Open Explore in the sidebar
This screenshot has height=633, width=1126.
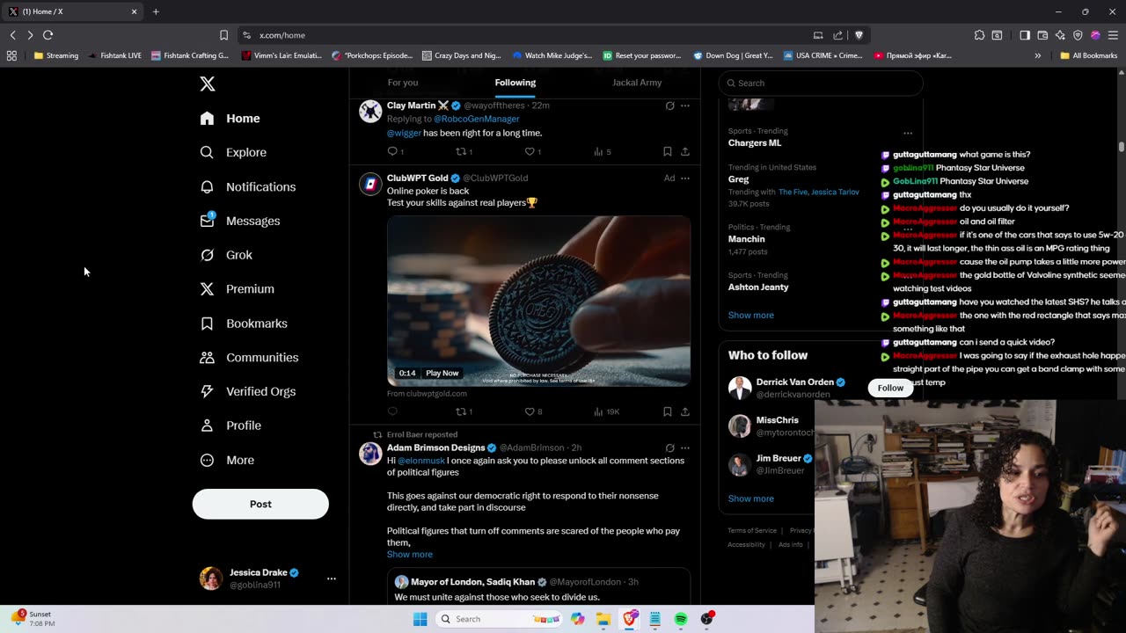[233, 152]
